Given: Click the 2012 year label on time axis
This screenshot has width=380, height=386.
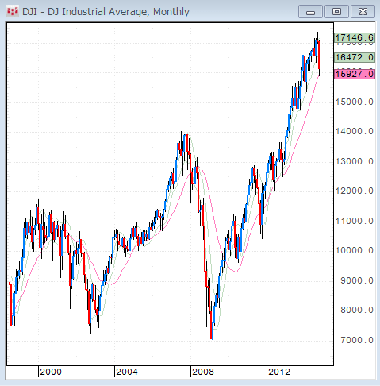Looking at the screenshot, I should click(x=279, y=372).
